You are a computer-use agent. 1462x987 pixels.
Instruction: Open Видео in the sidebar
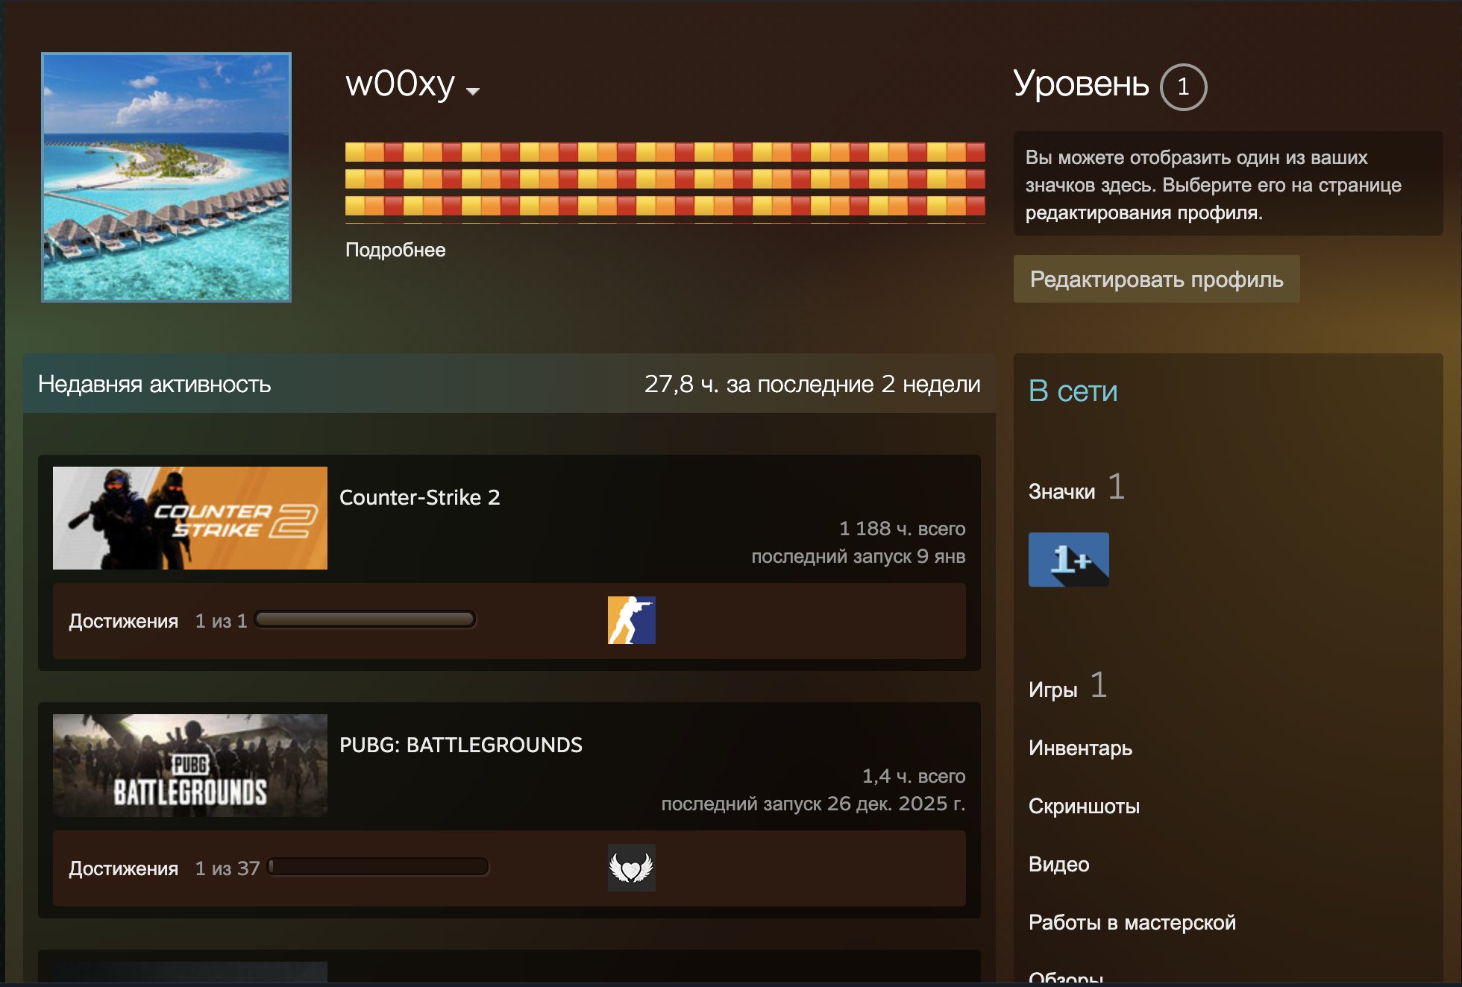1058,864
